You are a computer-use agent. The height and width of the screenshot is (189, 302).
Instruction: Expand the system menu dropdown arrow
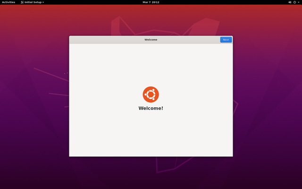point(299,2)
